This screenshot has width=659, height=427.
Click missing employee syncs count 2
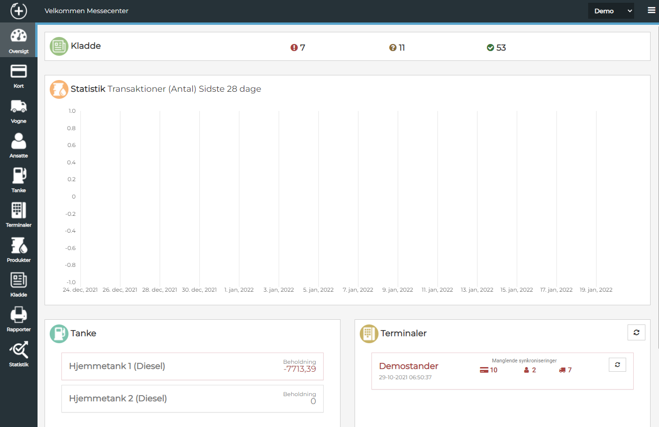(x=530, y=370)
